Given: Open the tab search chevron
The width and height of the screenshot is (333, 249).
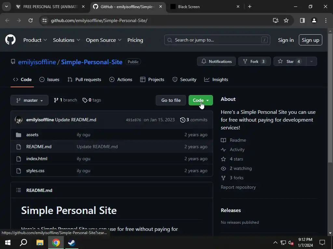Looking at the screenshot, I should 7,6.
